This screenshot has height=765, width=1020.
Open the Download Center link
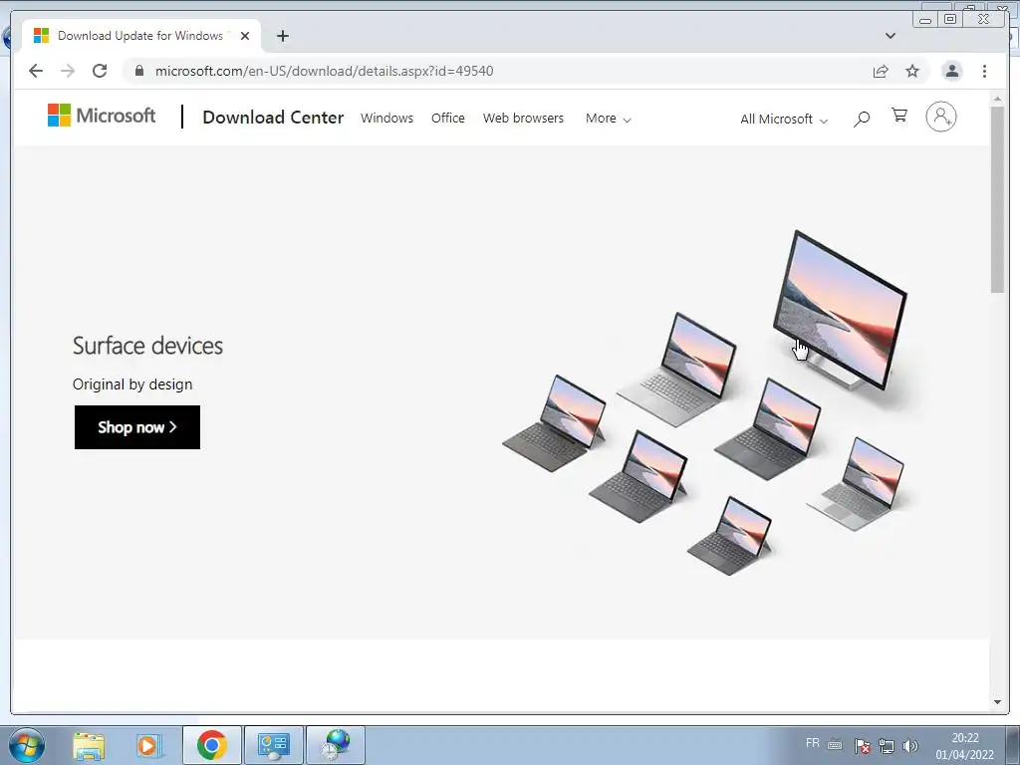273,118
